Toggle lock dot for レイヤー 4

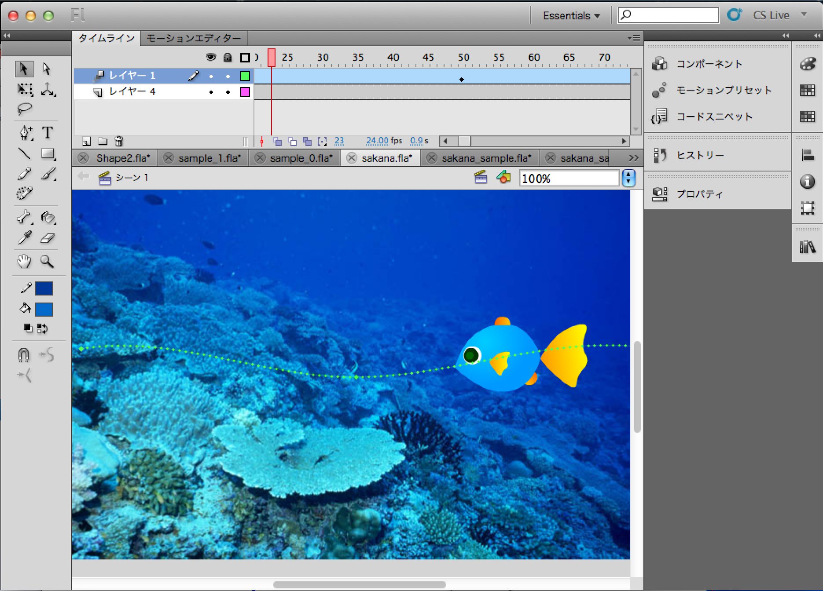coord(228,92)
